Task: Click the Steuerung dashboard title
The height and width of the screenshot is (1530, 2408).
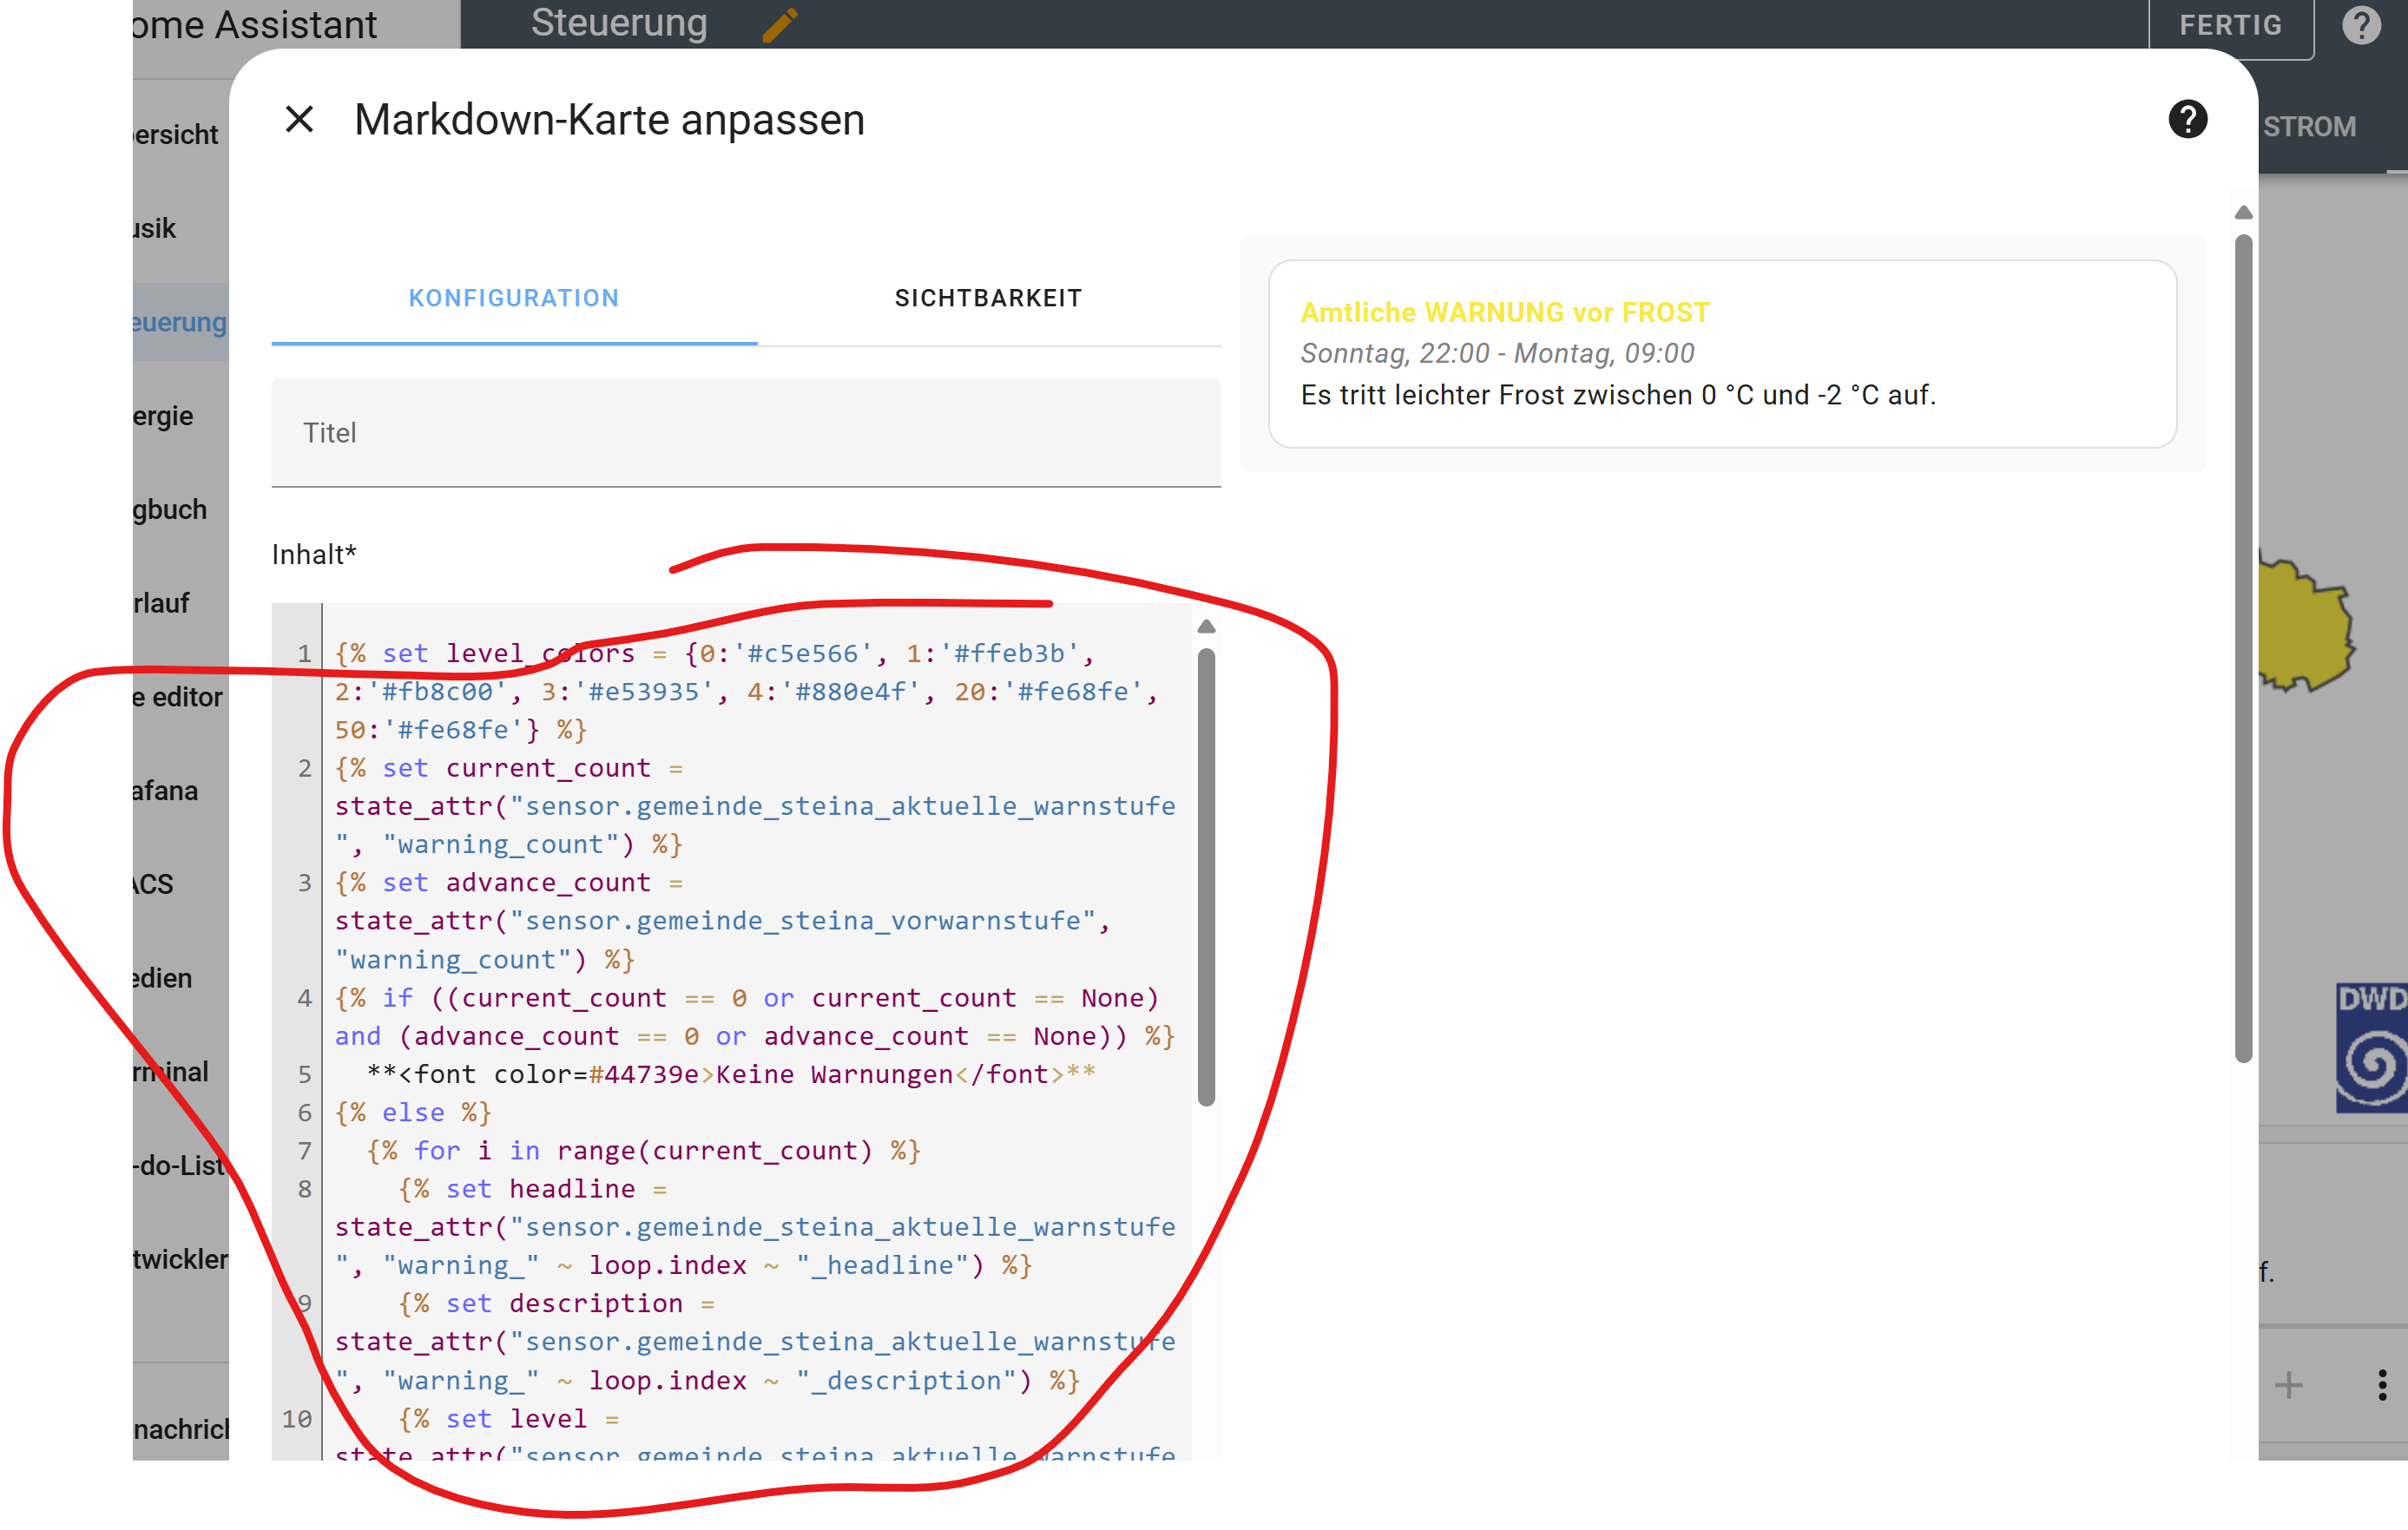Action: pyautogui.click(x=619, y=23)
